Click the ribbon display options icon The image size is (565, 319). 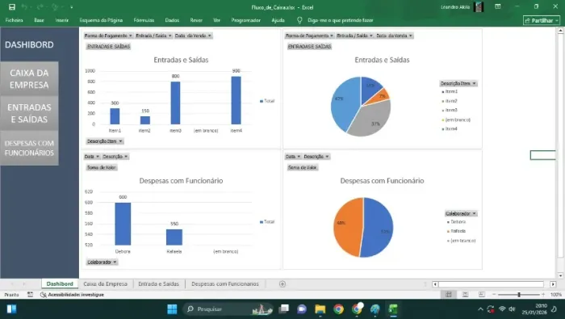coord(498,6)
